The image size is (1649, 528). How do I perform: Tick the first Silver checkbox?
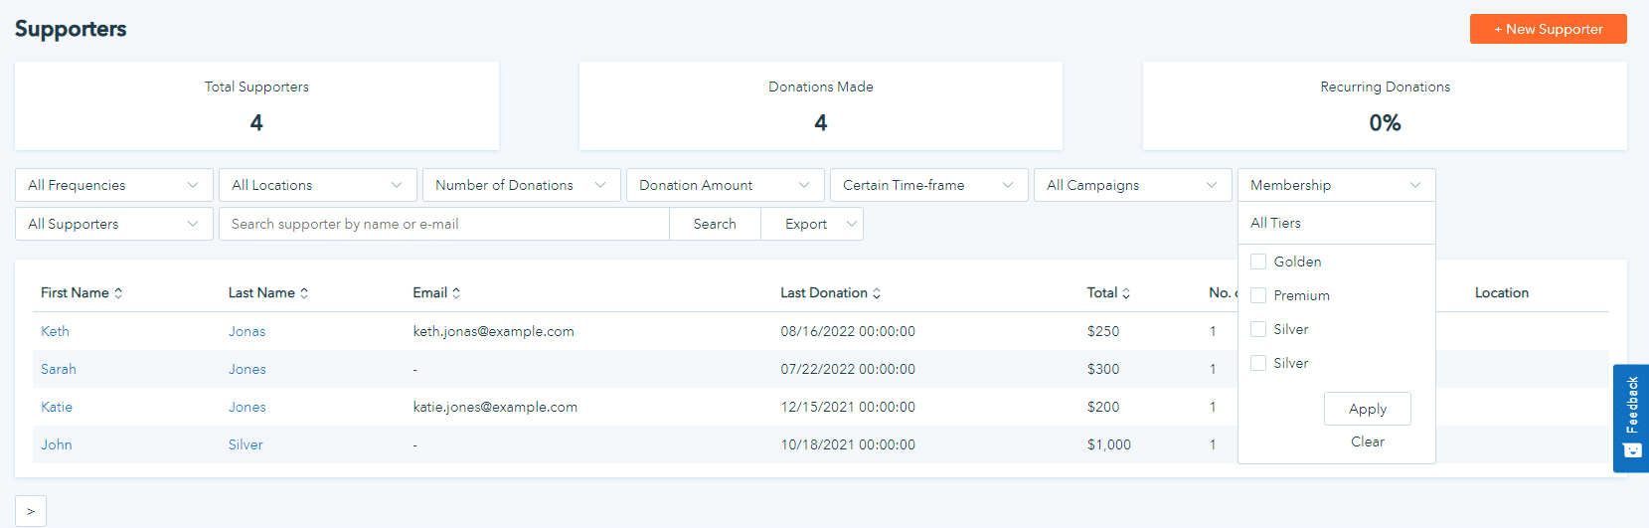click(x=1258, y=329)
